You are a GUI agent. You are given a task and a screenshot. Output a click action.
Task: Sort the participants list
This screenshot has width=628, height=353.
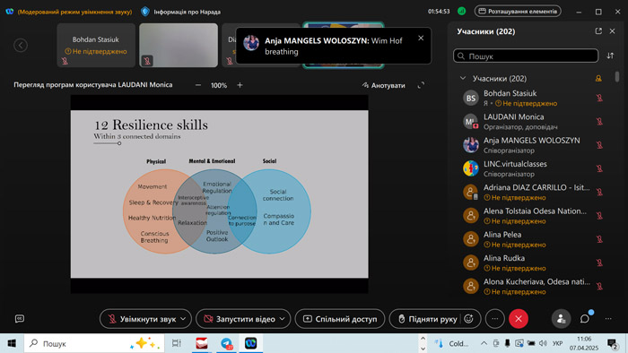(x=610, y=56)
